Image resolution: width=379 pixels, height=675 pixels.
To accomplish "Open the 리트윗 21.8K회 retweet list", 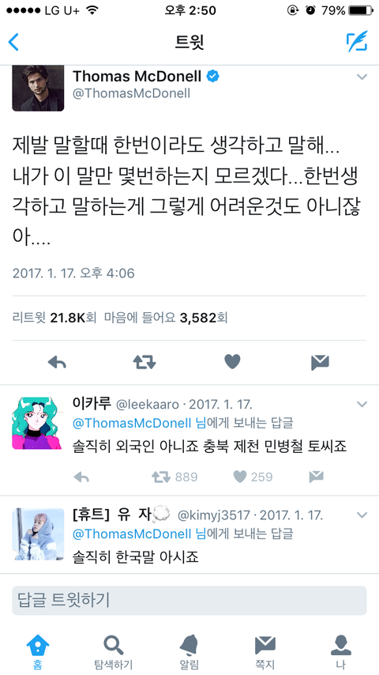I will point(54,318).
